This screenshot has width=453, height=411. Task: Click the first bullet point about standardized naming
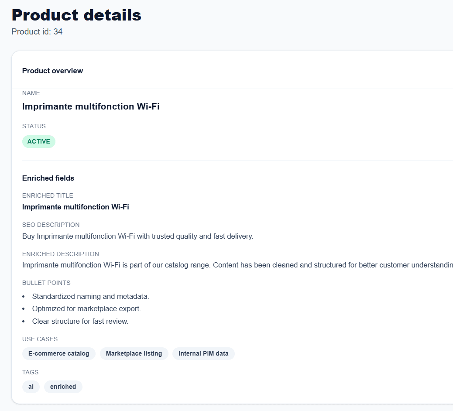(x=90, y=296)
